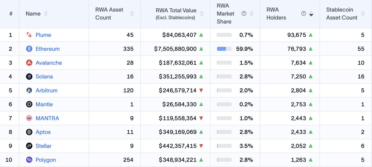
Task: Select Ethereum's stablecoin count 55
Action: [361, 49]
